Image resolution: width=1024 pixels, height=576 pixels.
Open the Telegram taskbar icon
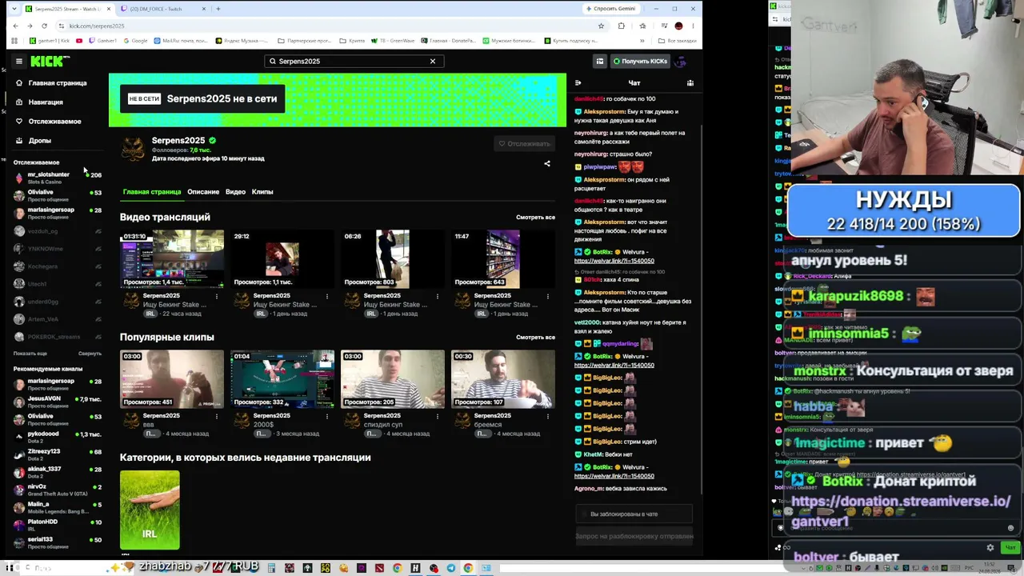pyautogui.click(x=451, y=568)
